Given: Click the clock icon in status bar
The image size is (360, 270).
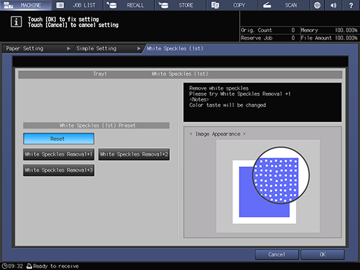Looking at the screenshot, I should (x=4, y=266).
